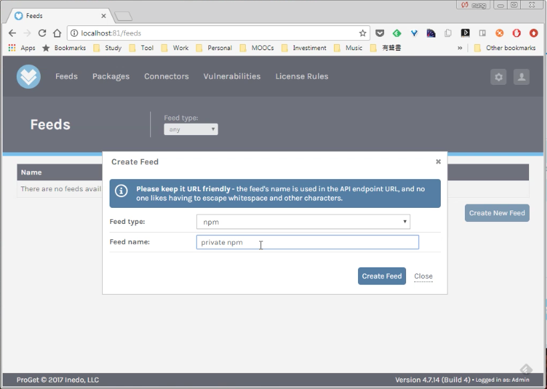Click the dark blue image extension icon
Image resolution: width=547 pixels, height=389 pixels.
click(x=431, y=33)
